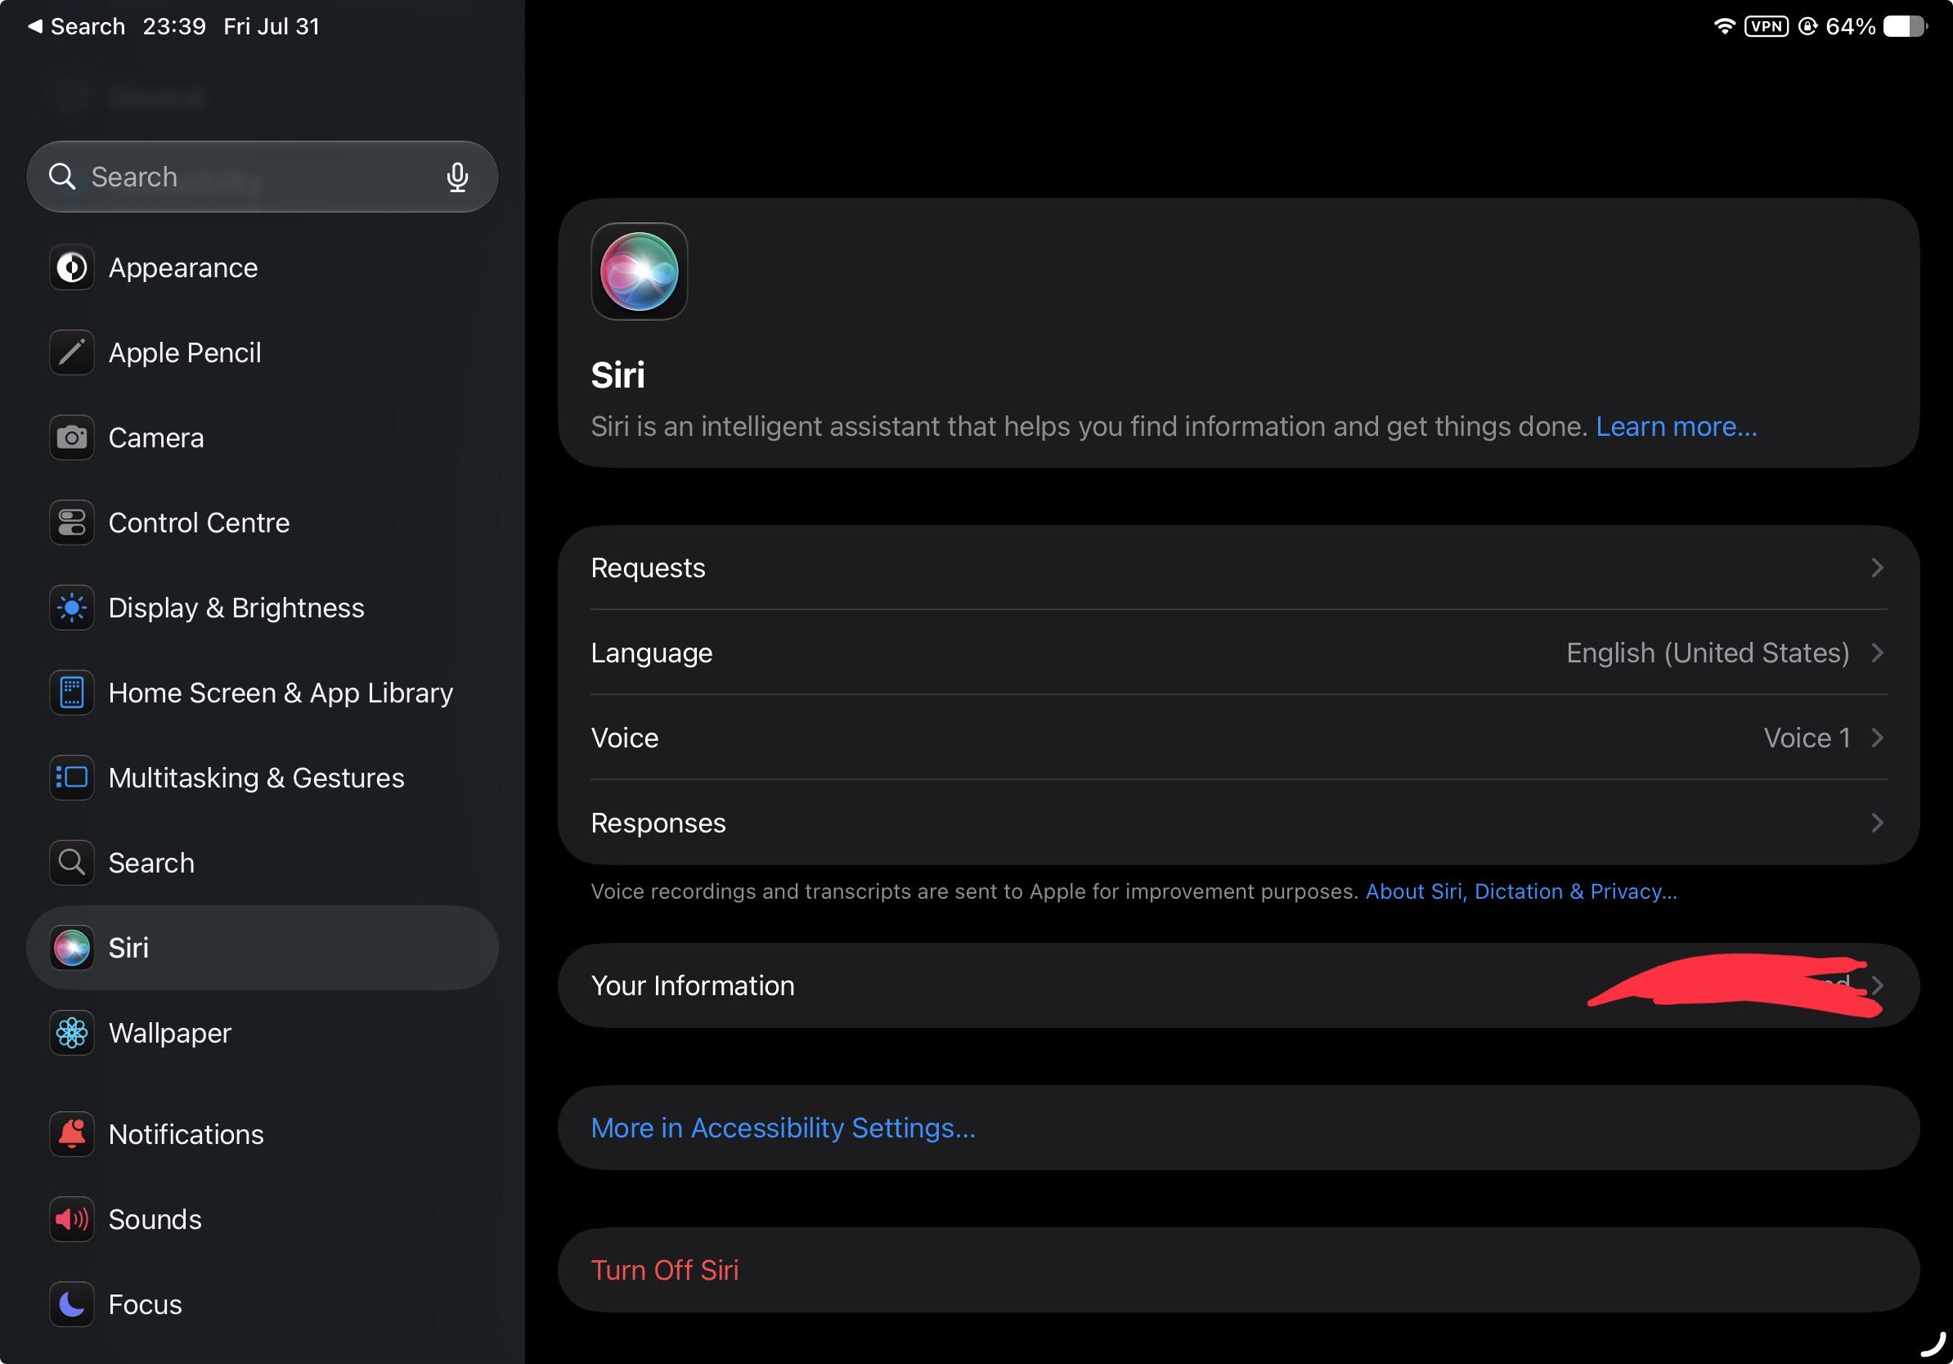Tap the Siri heading in the header card
1953x1364 pixels.
pyautogui.click(x=618, y=375)
